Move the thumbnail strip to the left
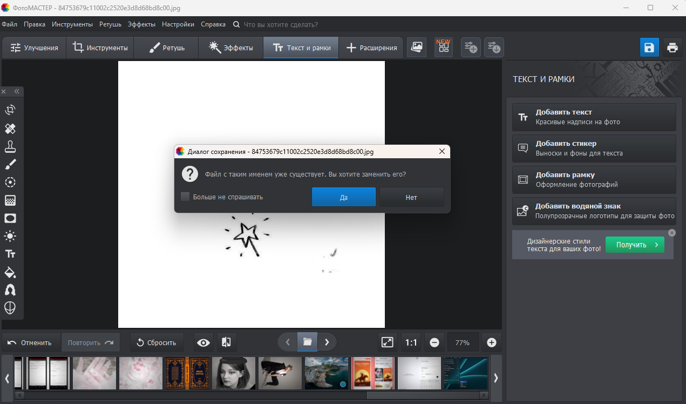 (7, 378)
